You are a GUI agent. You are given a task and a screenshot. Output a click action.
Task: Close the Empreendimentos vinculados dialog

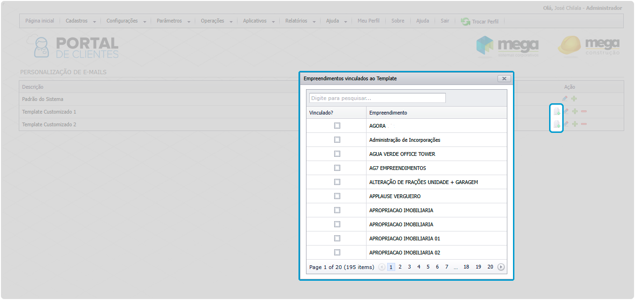pos(504,79)
